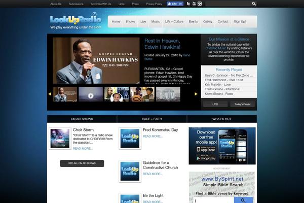The height and width of the screenshot is (203, 304).
Task: Click the Choir Storm show cover image
Action: [60, 139]
